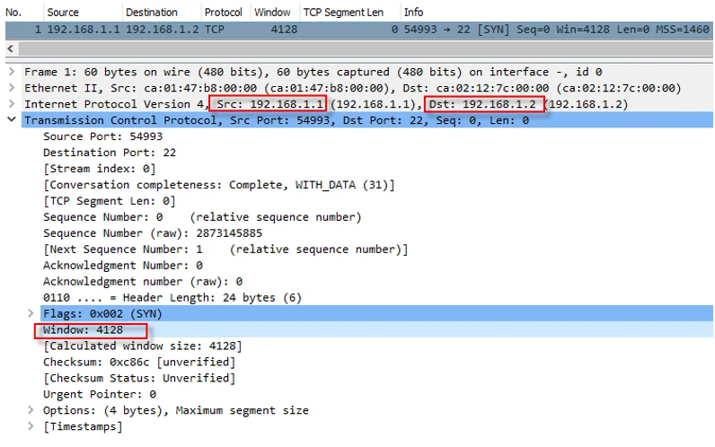Click the horizontal scrollbar left arrow
This screenshot has height=447, width=715.
click(9, 51)
